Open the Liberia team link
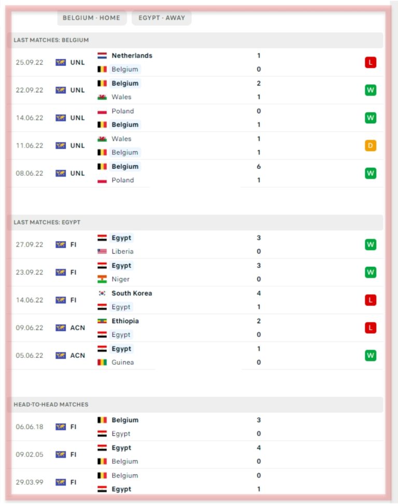This screenshot has width=398, height=504. tap(122, 251)
